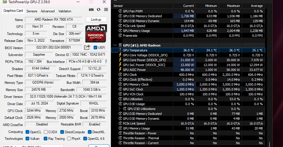The image size is (283, 147).
Task: Click the Average column header
Action: tap(253, 6)
